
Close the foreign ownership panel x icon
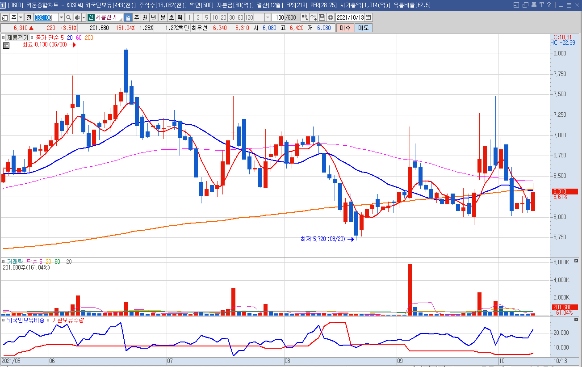[576, 320]
